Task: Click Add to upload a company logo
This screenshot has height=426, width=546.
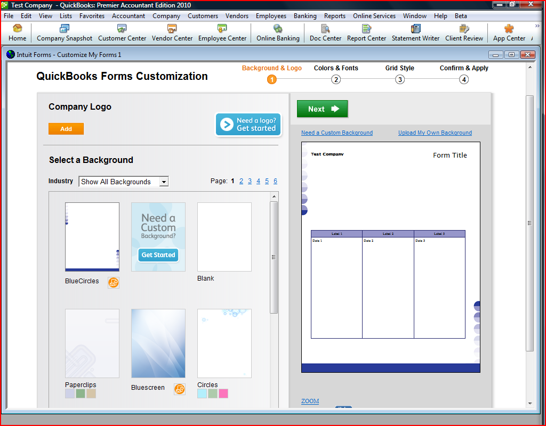Action: pyautogui.click(x=66, y=129)
